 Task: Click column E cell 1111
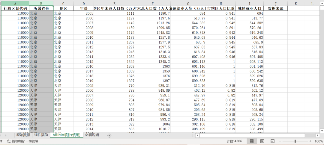(x=114, y=13)
